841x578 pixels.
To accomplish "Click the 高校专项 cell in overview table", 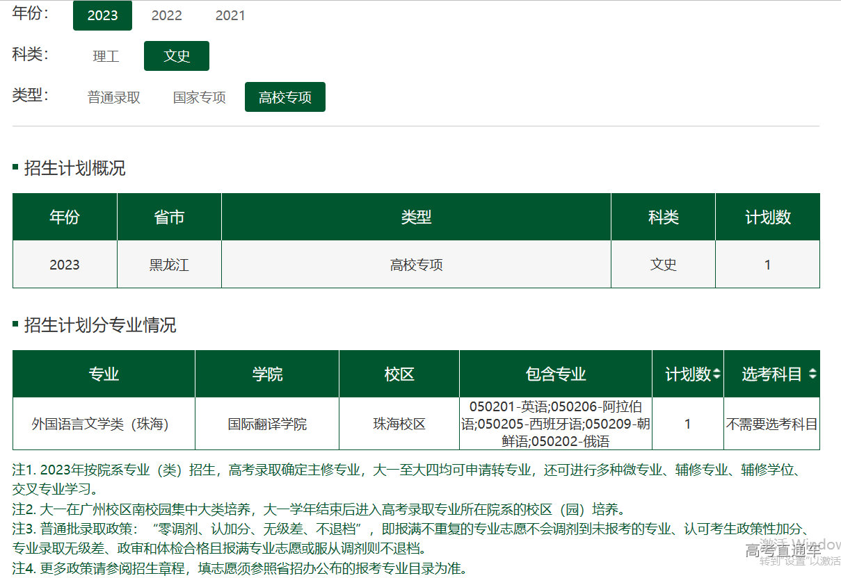I will [x=416, y=265].
